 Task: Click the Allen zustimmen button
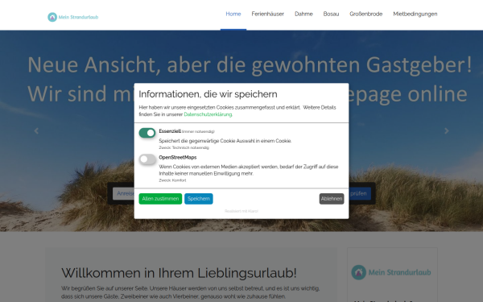click(x=160, y=199)
